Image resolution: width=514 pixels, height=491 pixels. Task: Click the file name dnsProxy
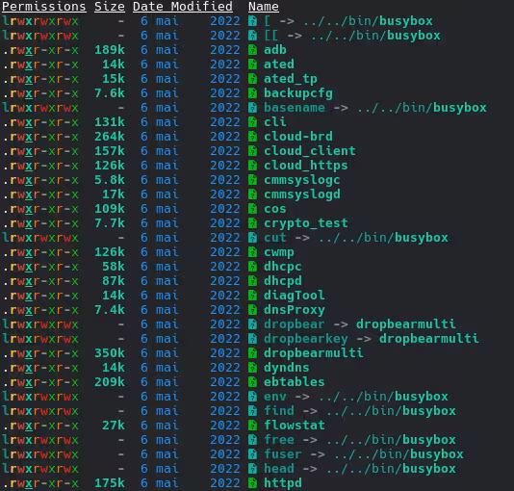tap(295, 310)
